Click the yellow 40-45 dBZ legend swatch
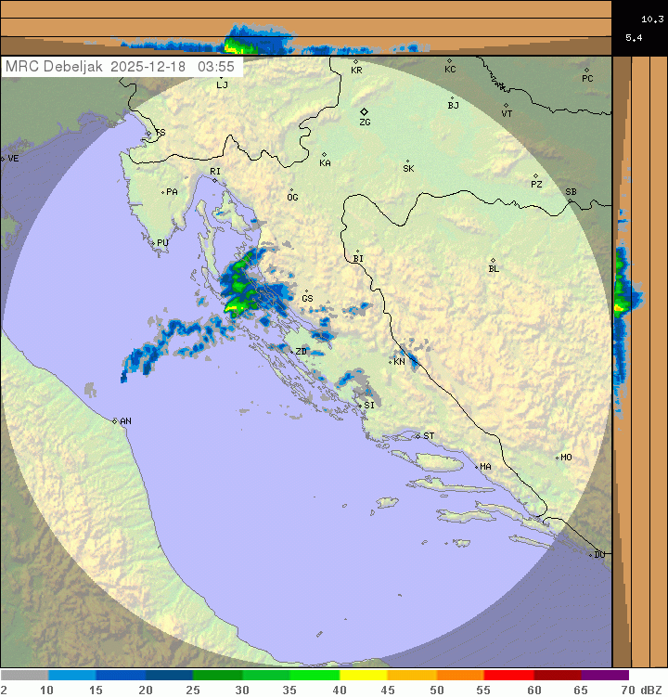This screenshot has width=668, height=697. click(x=363, y=676)
